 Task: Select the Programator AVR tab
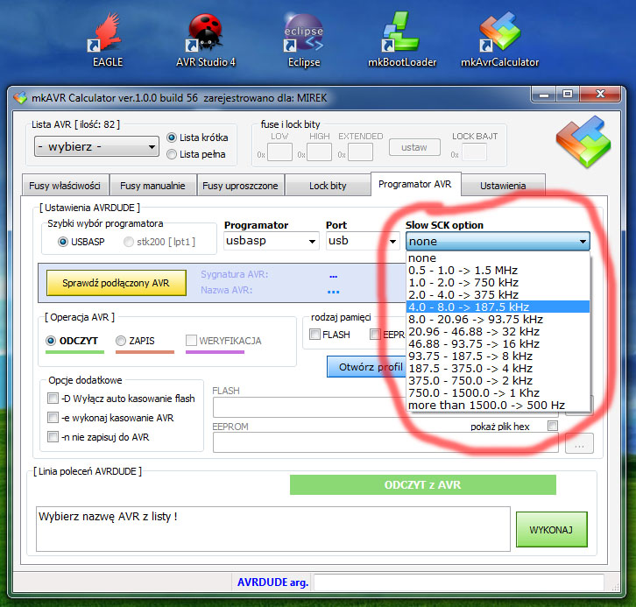pyautogui.click(x=415, y=184)
